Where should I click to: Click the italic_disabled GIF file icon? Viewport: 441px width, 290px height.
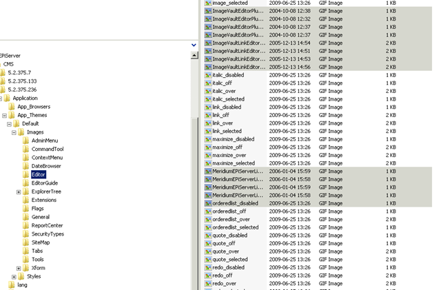click(207, 75)
